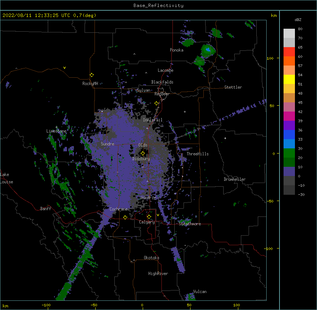Click the Innisfail city label
The image size is (317, 310).
[x=153, y=120]
